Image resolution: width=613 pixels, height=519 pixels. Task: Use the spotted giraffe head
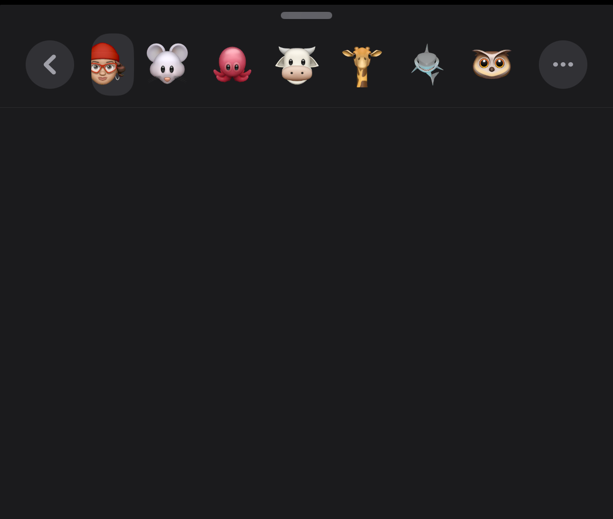click(362, 66)
